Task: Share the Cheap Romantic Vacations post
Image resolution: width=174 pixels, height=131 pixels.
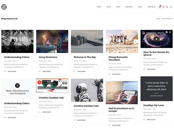Action: coord(109,74)
